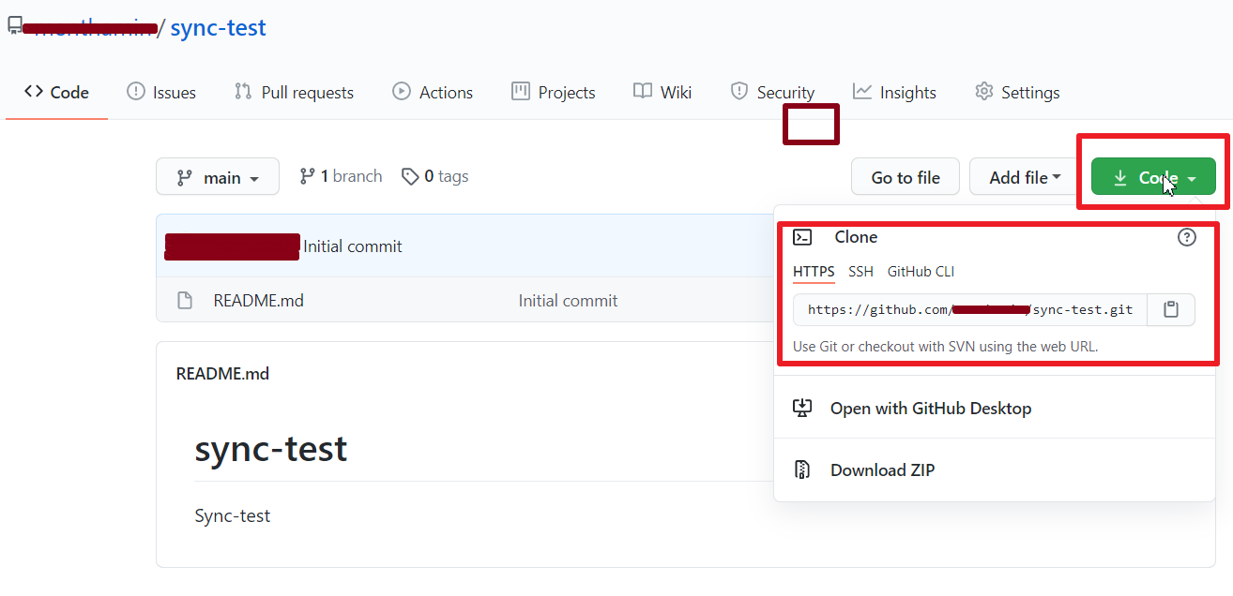Click README.md row's Initial commit message
The width and height of the screenshot is (1233, 596).
[x=568, y=301]
